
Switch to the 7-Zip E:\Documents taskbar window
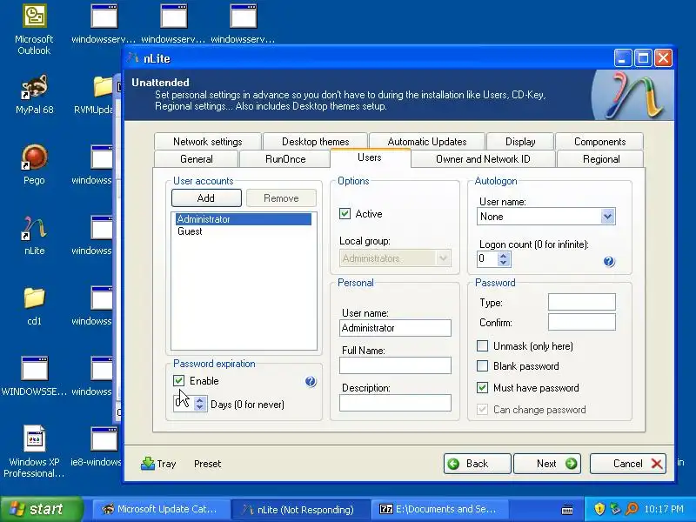[x=439, y=509]
